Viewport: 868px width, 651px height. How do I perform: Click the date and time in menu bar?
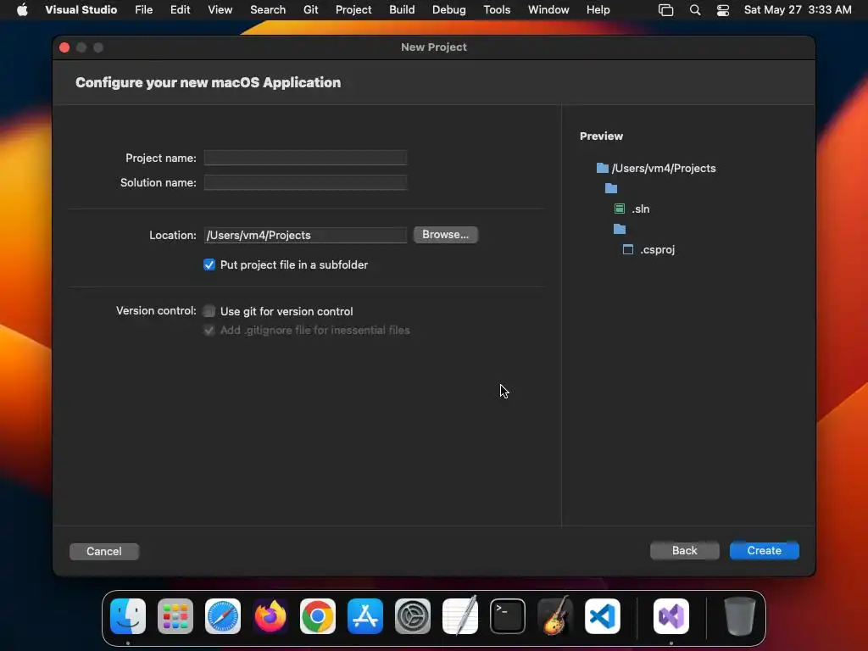pyautogui.click(x=797, y=9)
